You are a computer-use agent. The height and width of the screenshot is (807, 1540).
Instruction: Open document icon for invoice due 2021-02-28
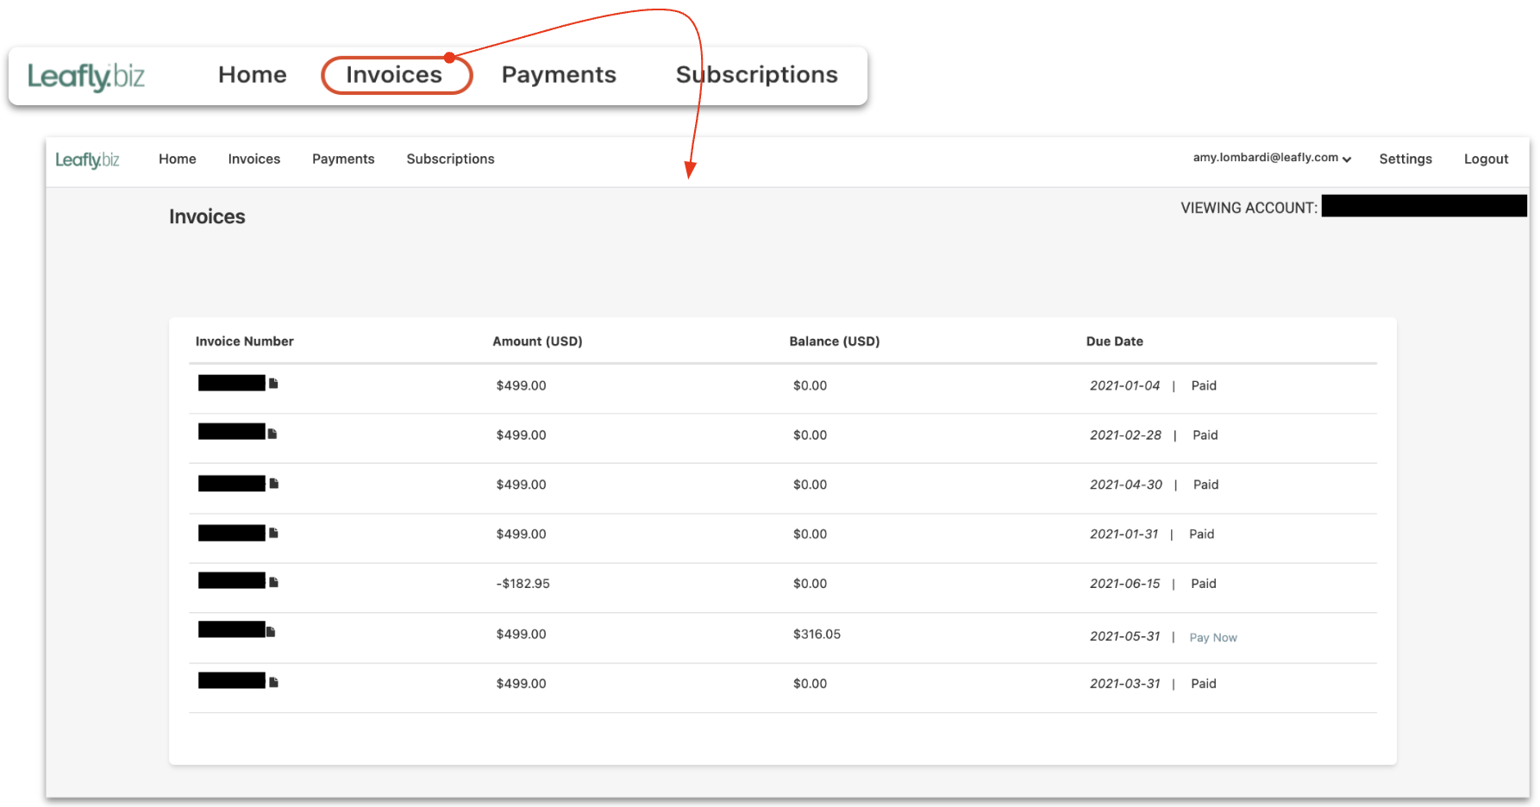click(x=272, y=433)
